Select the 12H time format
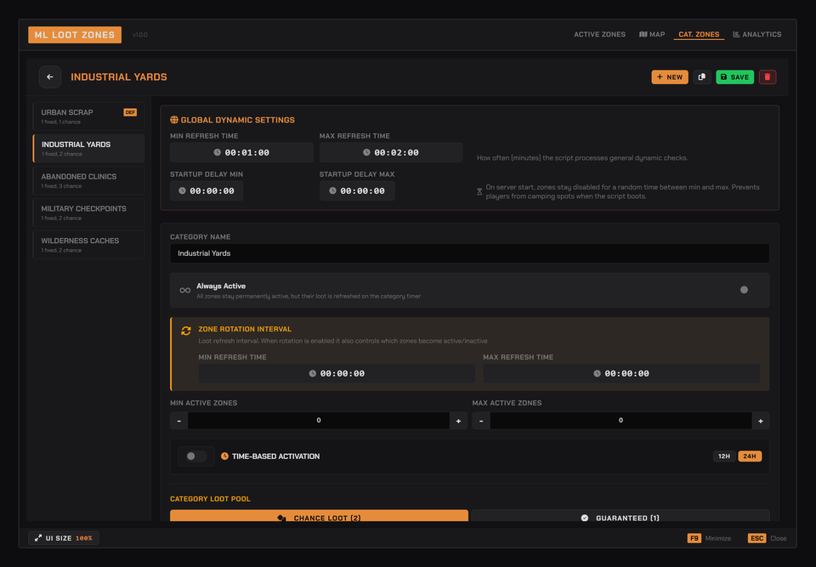 (724, 456)
